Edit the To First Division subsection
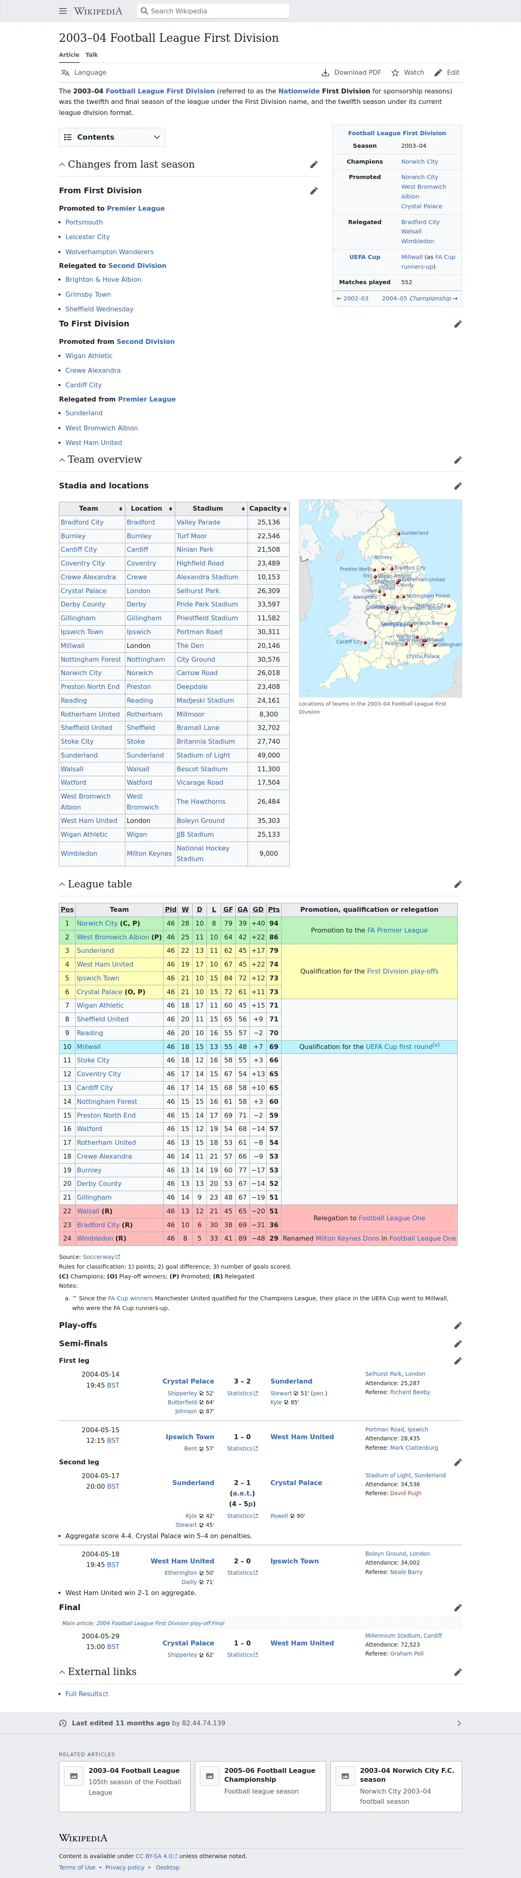 tap(458, 324)
